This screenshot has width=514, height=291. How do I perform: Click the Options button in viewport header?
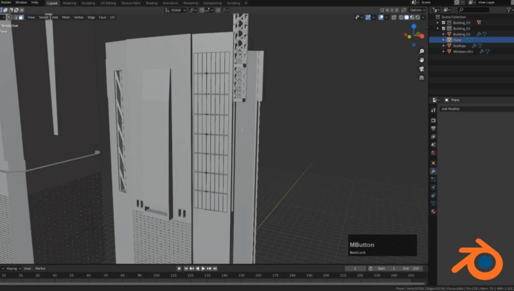click(416, 10)
